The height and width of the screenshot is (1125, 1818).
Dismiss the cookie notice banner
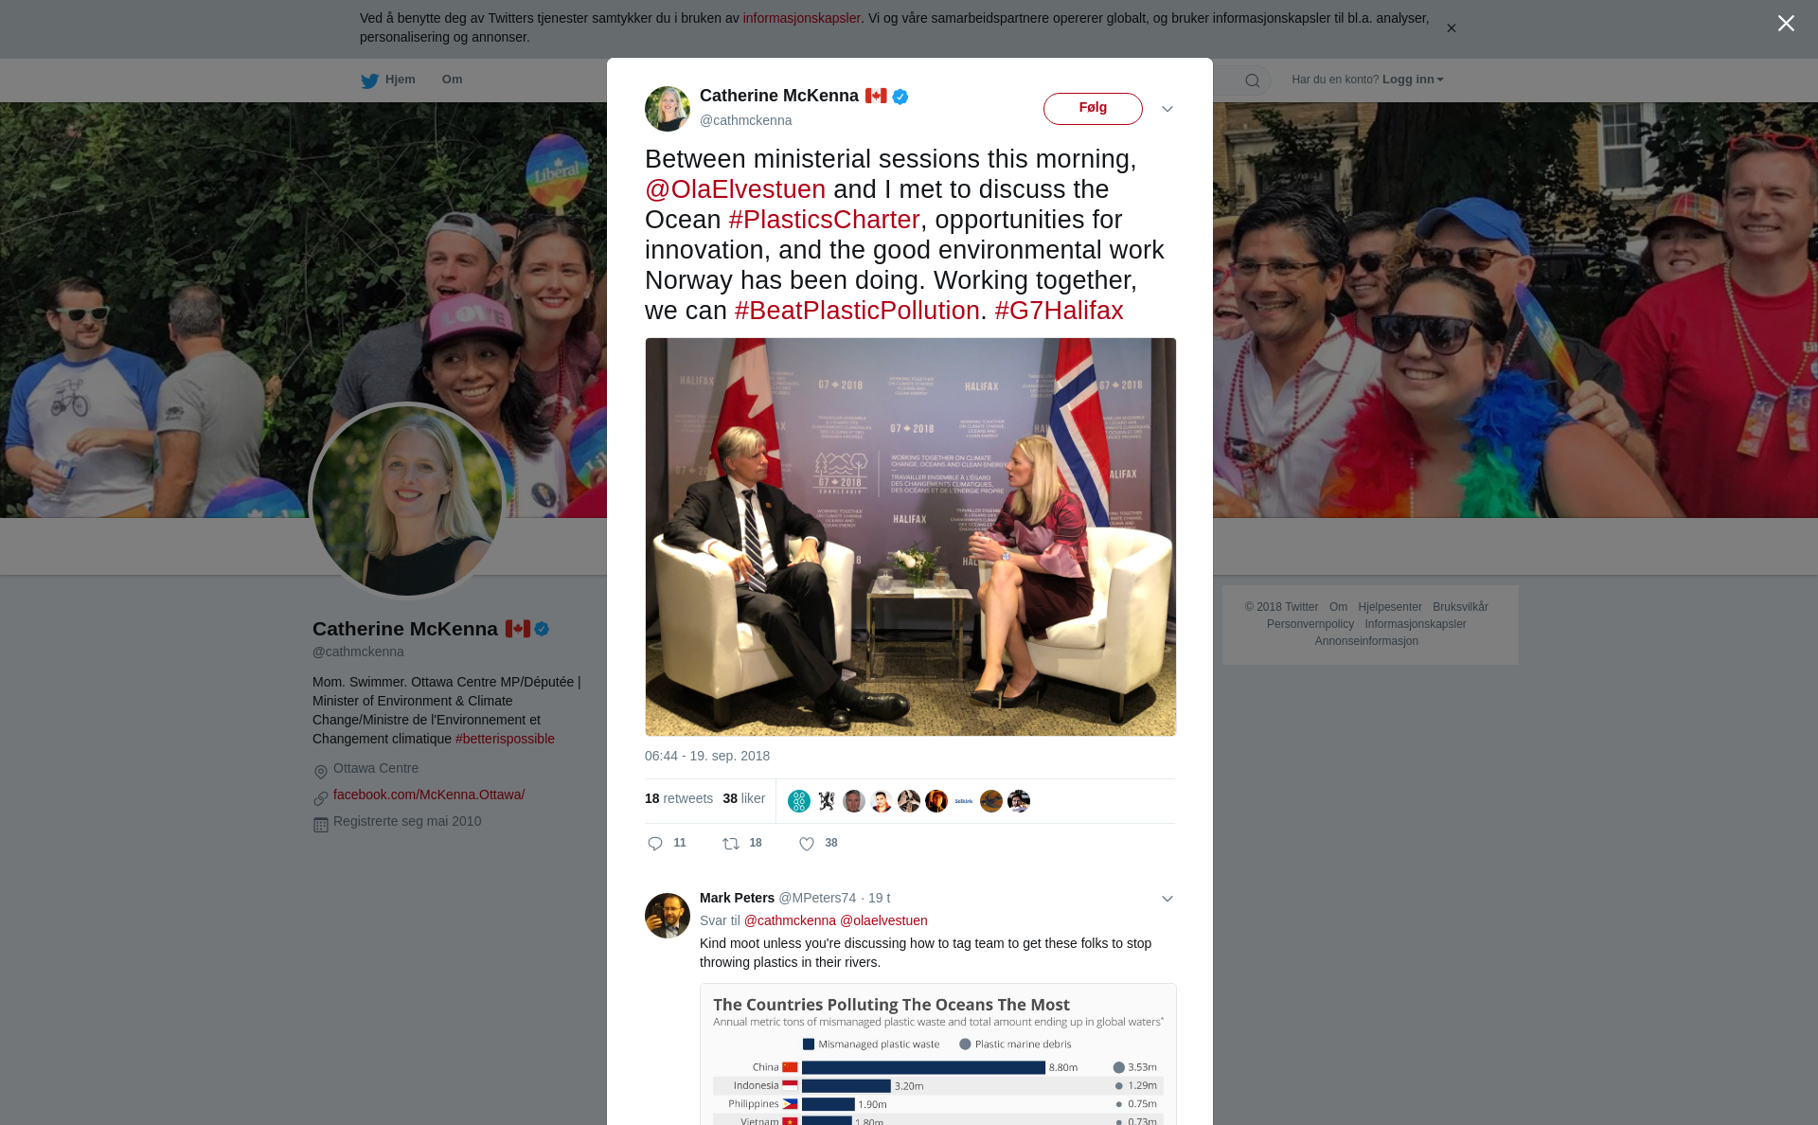point(1451,28)
